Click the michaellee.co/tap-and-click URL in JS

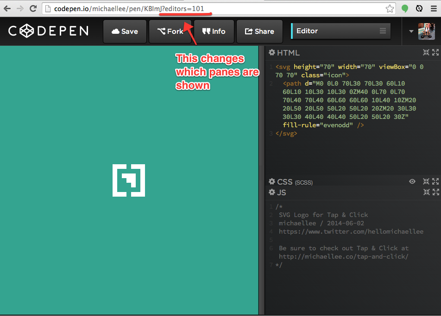tap(344, 257)
